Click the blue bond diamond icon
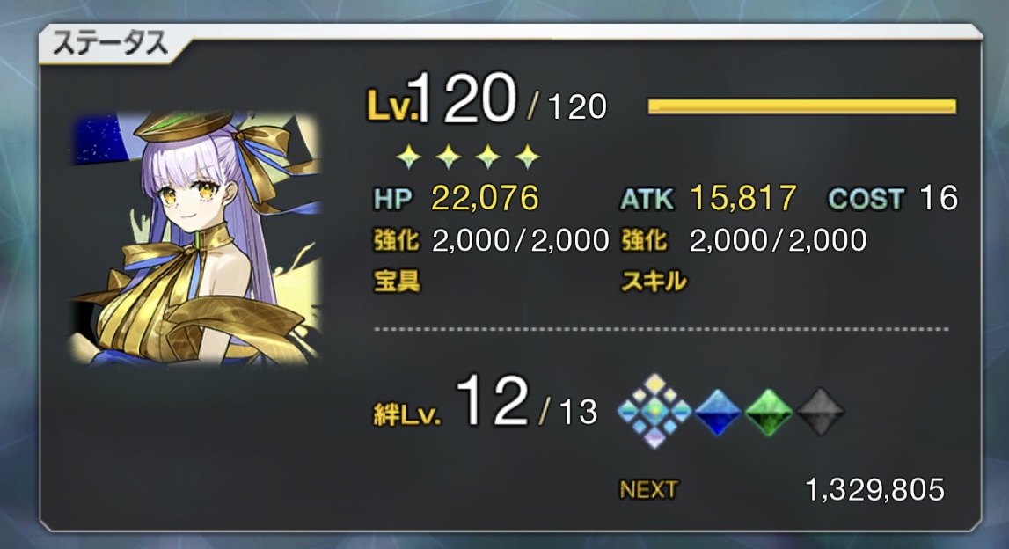The height and width of the screenshot is (549, 1009). tap(718, 412)
